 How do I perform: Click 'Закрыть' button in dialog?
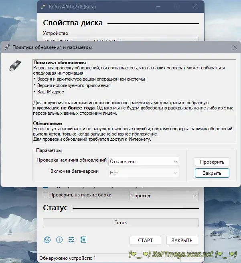(212, 173)
